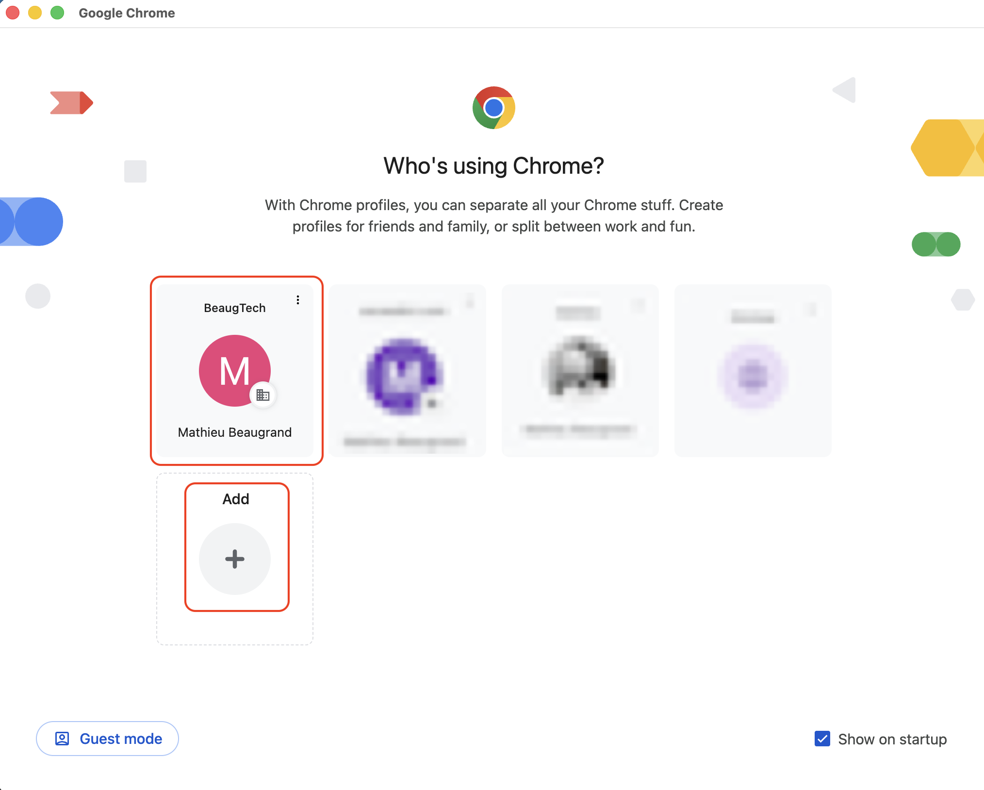984x790 pixels.
Task: Click the Guest mode button
Action: click(x=107, y=739)
